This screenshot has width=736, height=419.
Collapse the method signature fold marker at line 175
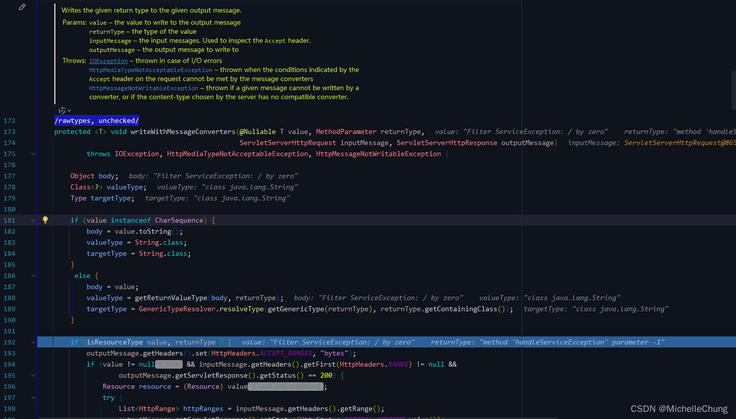click(x=34, y=154)
